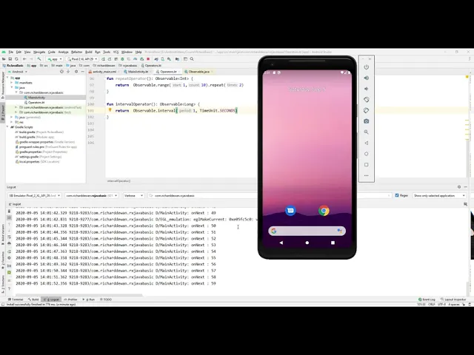This screenshot has height=355, width=474.
Task: Open the Terminal tool window tab
Action: point(16,300)
